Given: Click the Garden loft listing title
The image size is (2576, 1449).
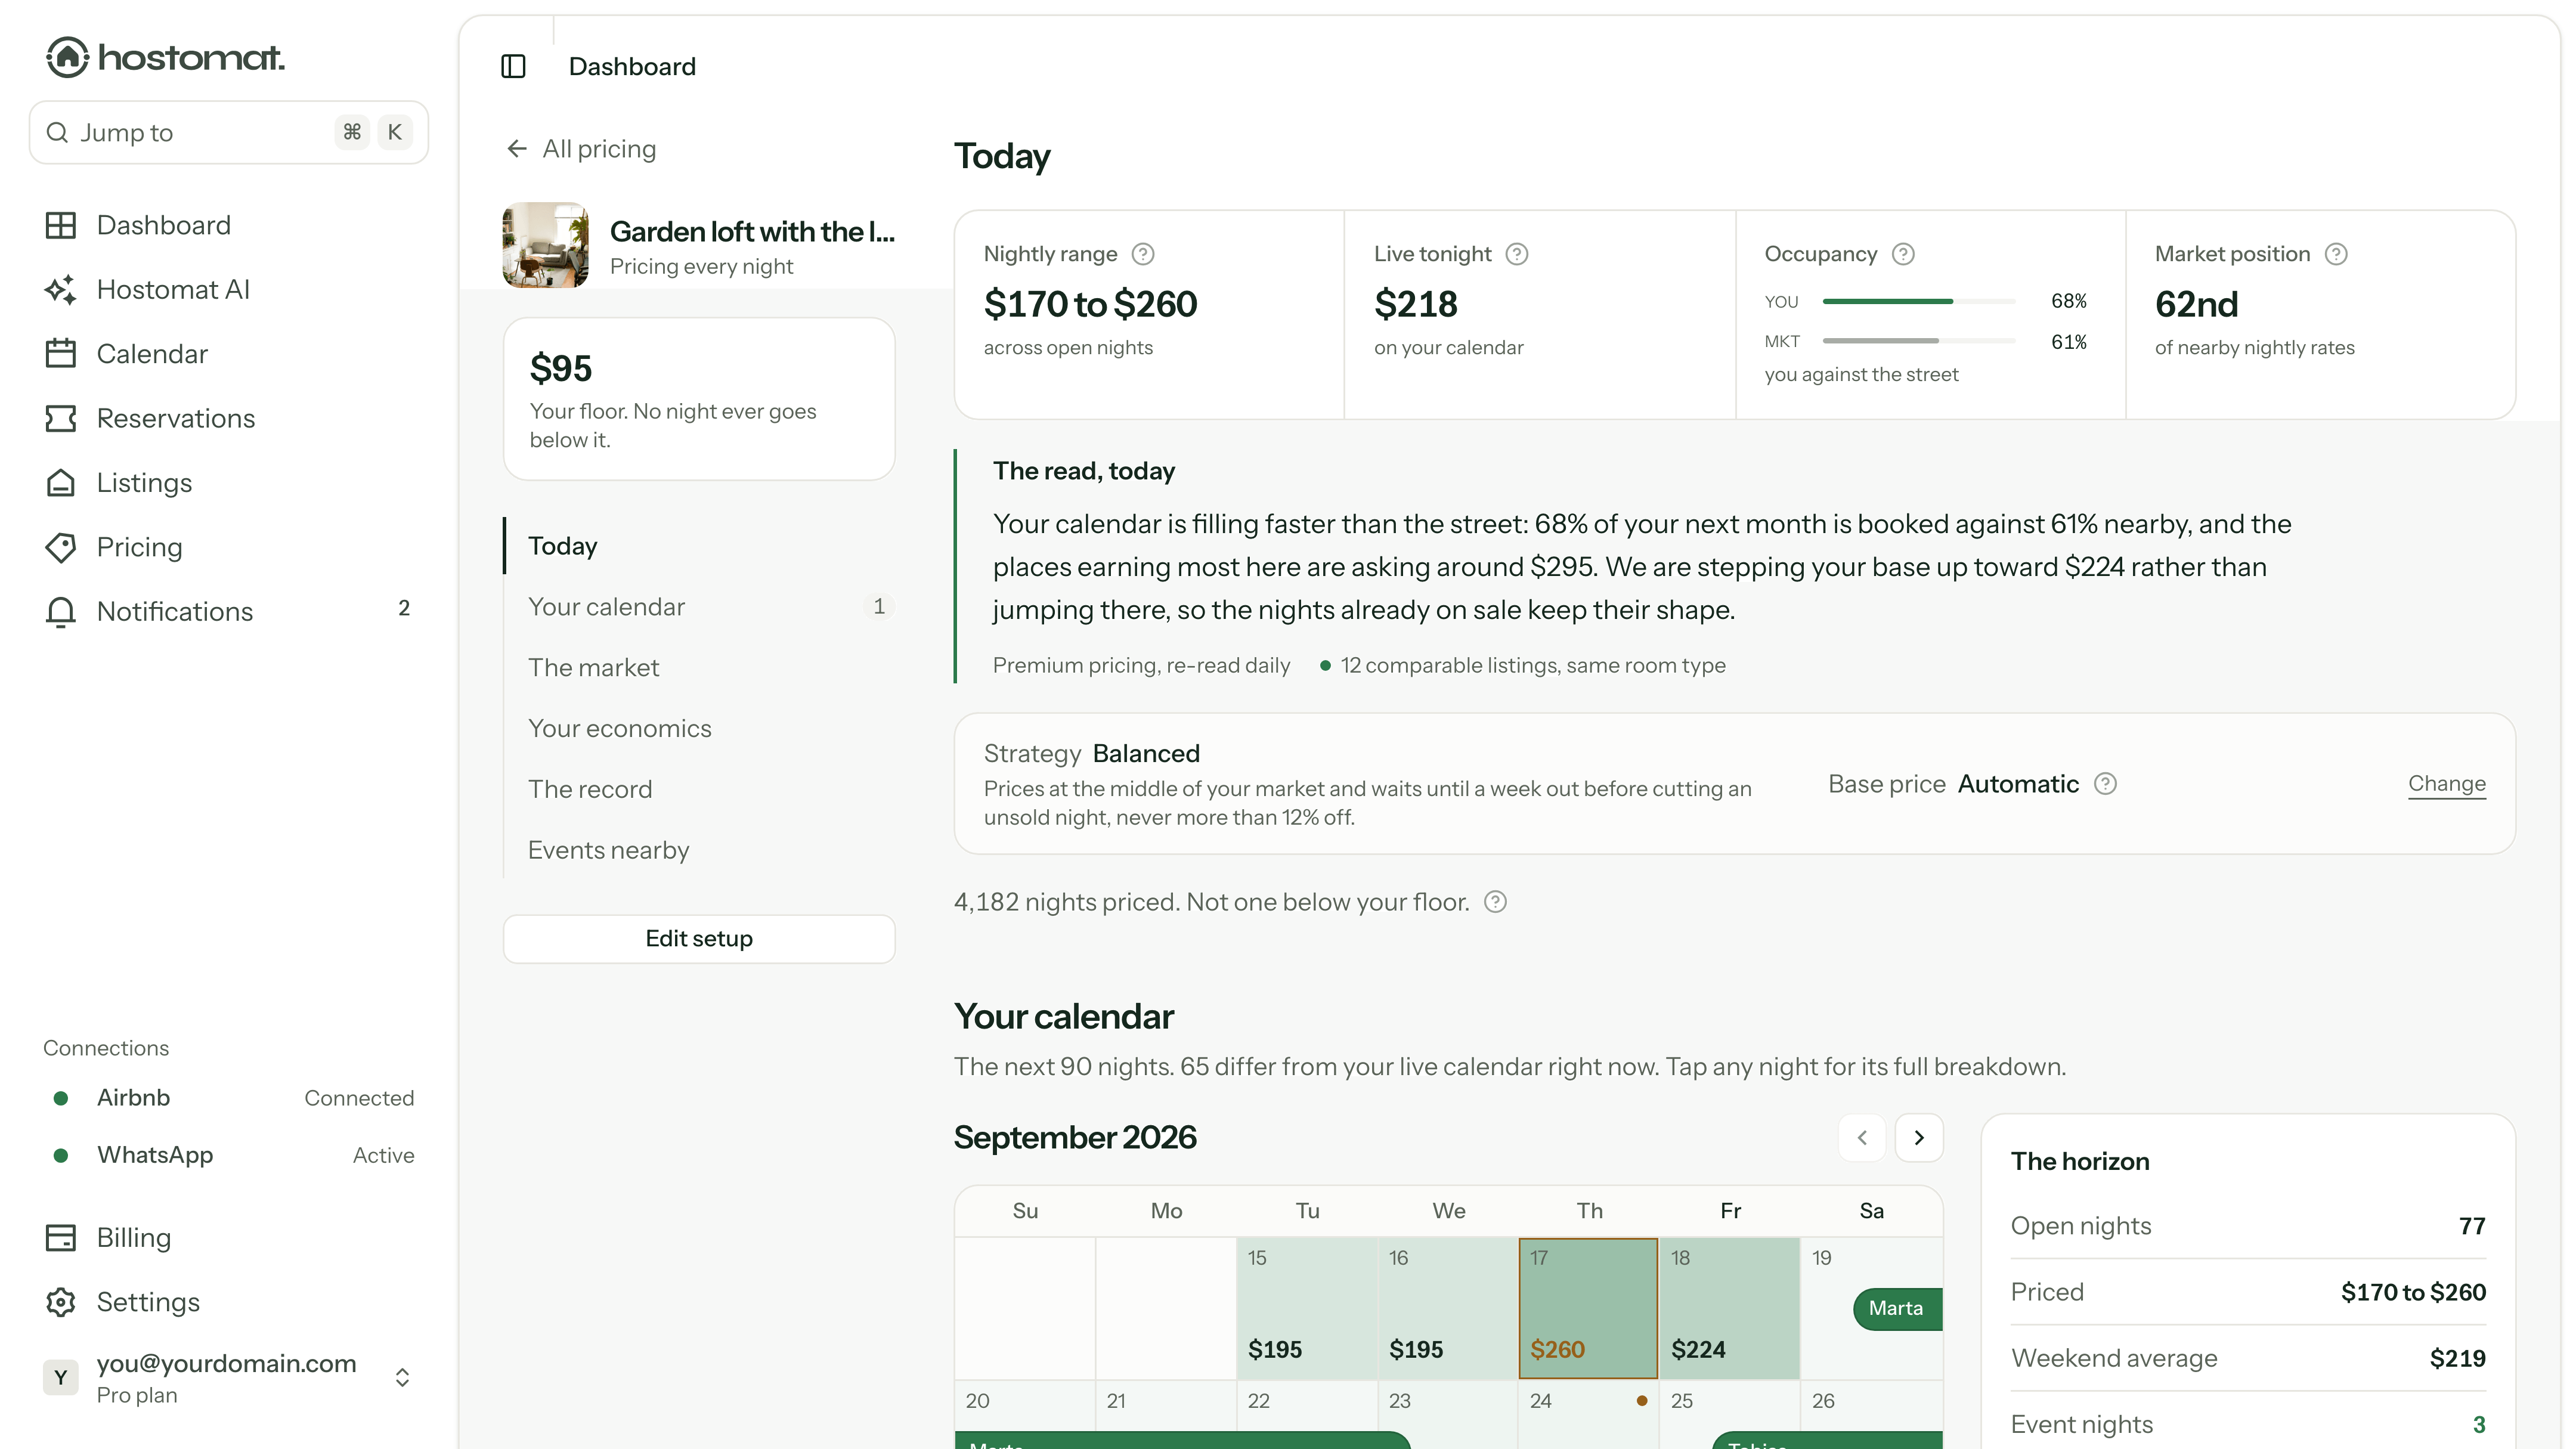Looking at the screenshot, I should [x=752, y=231].
